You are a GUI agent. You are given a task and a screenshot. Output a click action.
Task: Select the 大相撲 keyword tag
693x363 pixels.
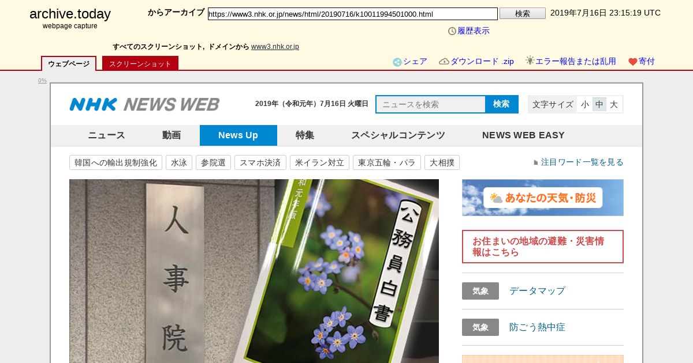[442, 162]
